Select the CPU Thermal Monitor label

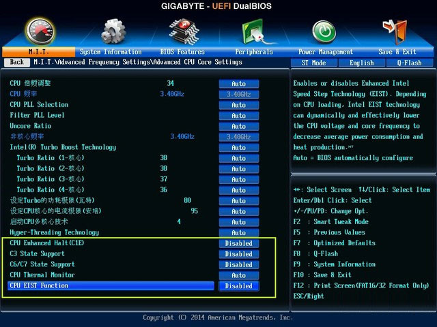42,275
